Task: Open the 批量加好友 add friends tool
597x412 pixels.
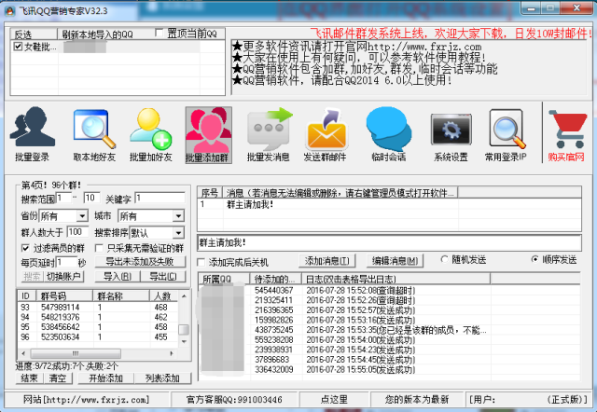Action: (151, 135)
